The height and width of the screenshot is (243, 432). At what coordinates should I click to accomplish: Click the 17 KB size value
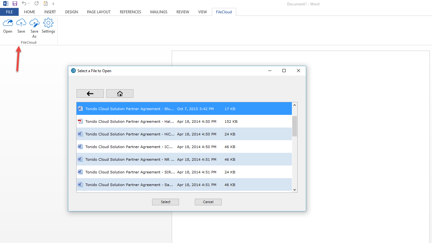point(230,109)
